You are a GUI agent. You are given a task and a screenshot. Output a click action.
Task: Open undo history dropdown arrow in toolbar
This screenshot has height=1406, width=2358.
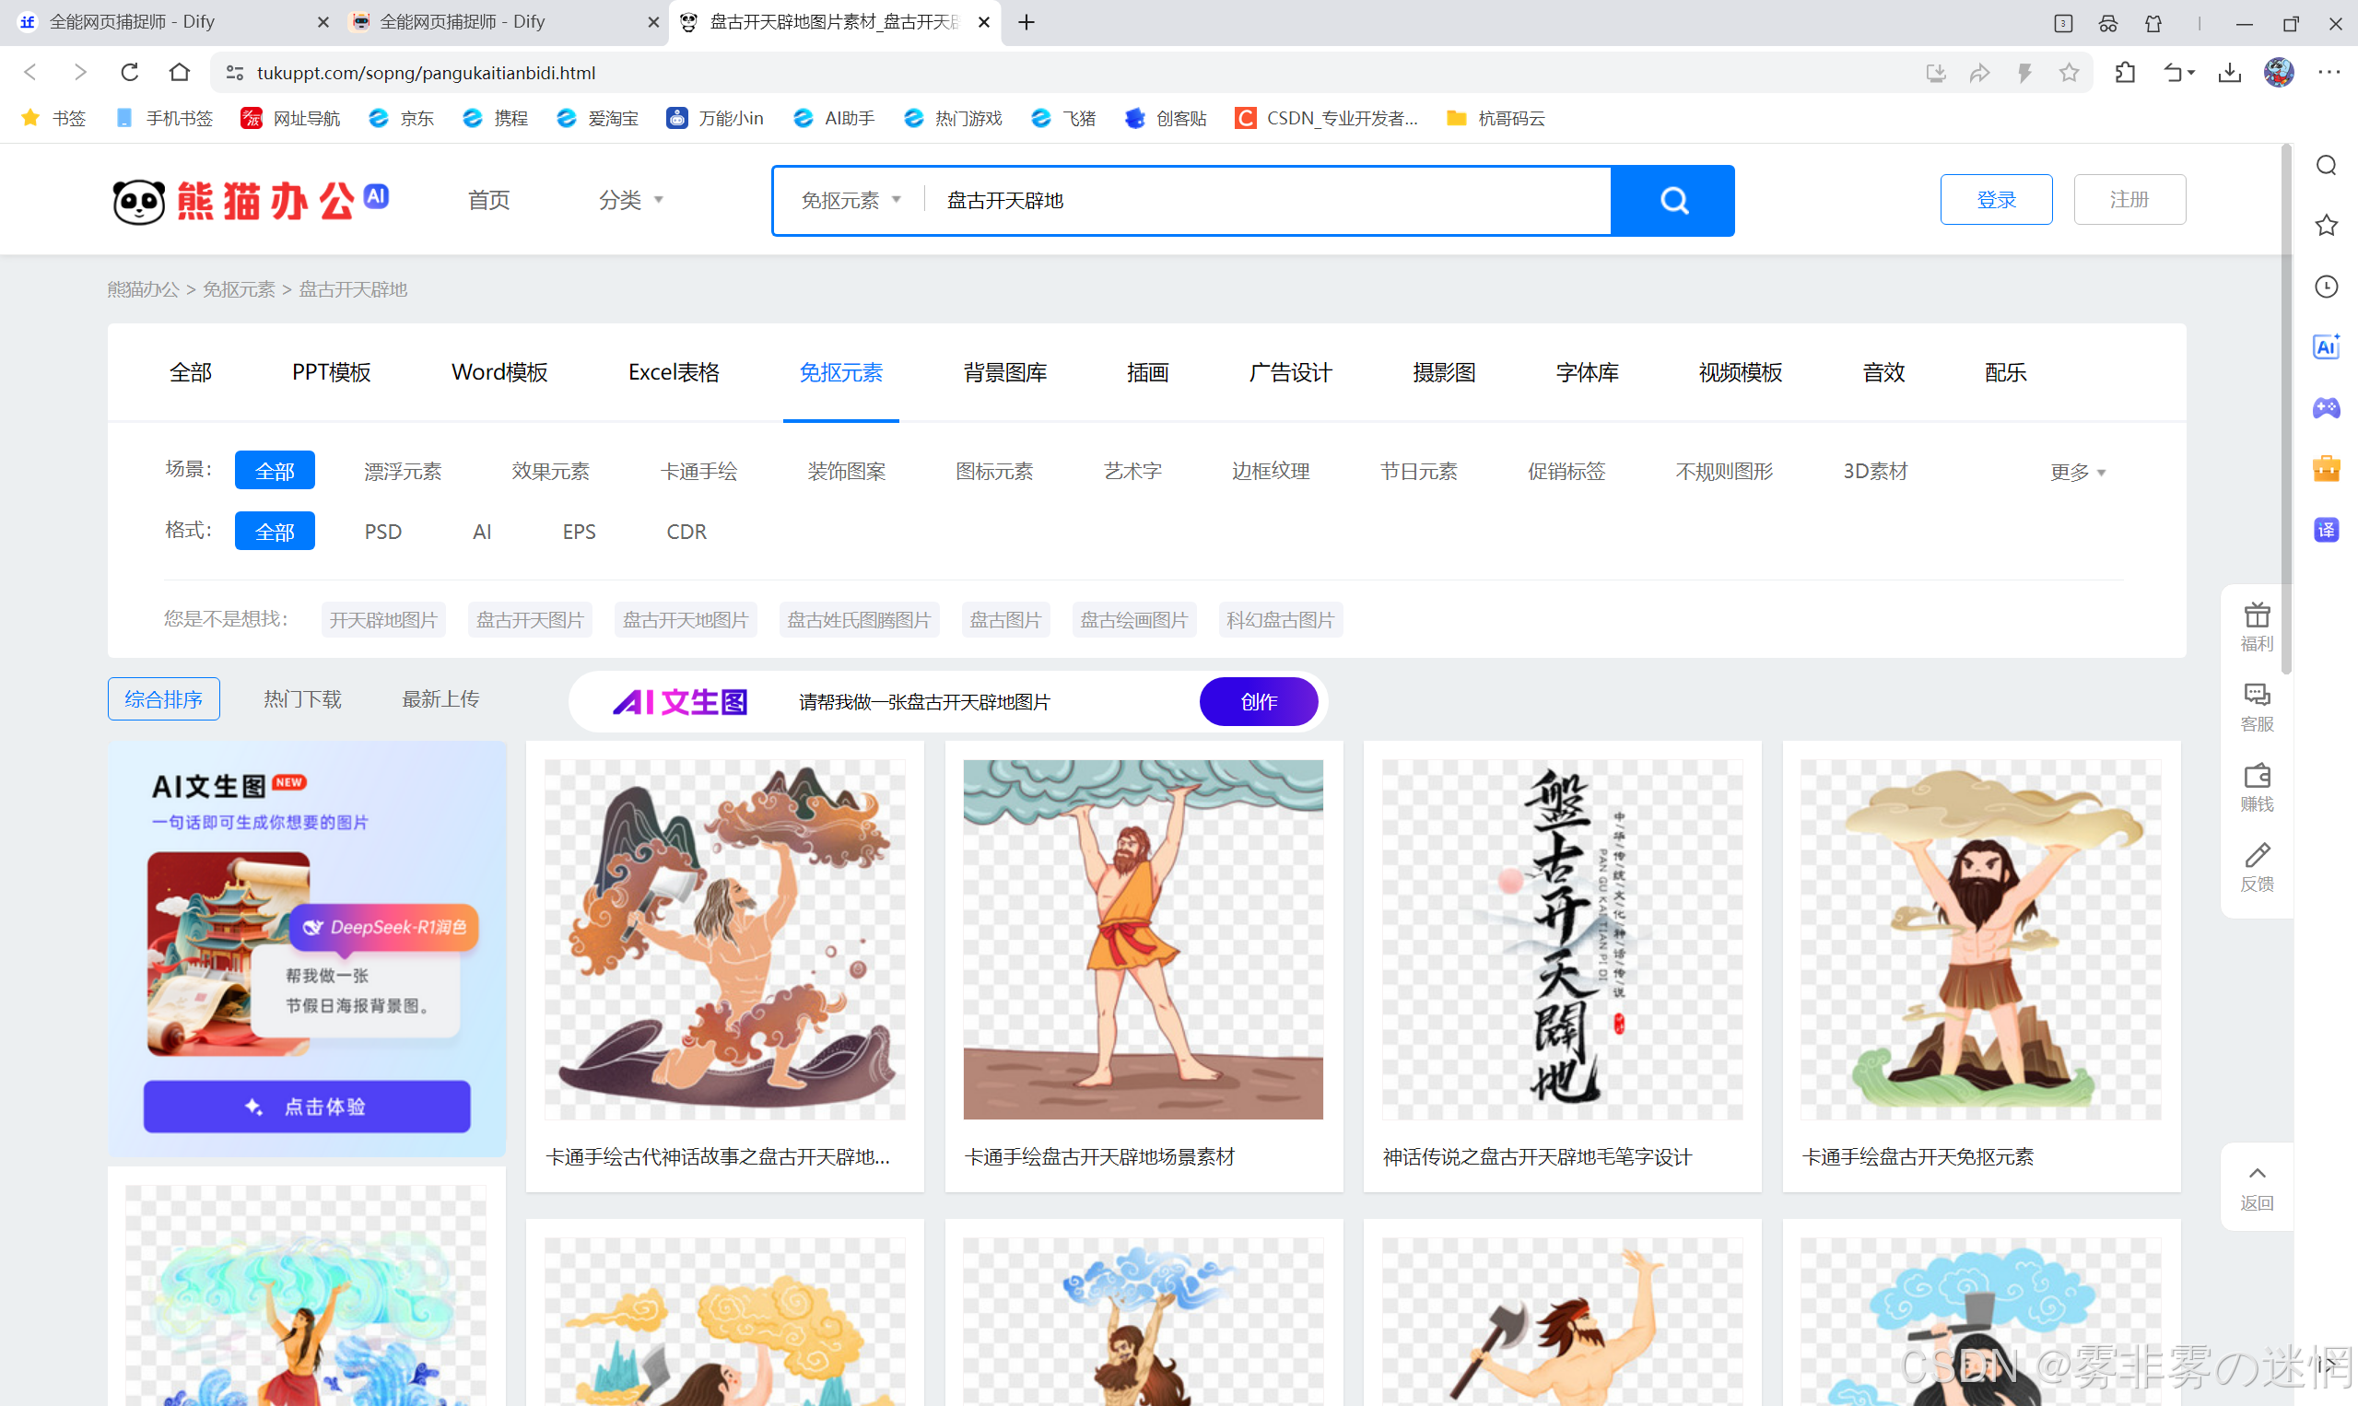tap(2191, 73)
